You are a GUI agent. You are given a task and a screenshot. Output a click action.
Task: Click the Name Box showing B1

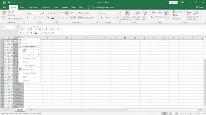(x=8, y=27)
